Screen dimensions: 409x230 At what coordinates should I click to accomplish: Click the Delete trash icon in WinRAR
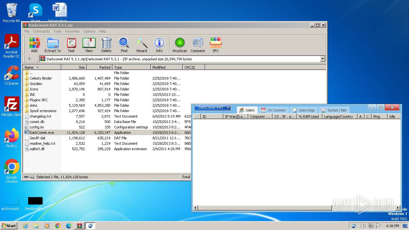[106, 45]
